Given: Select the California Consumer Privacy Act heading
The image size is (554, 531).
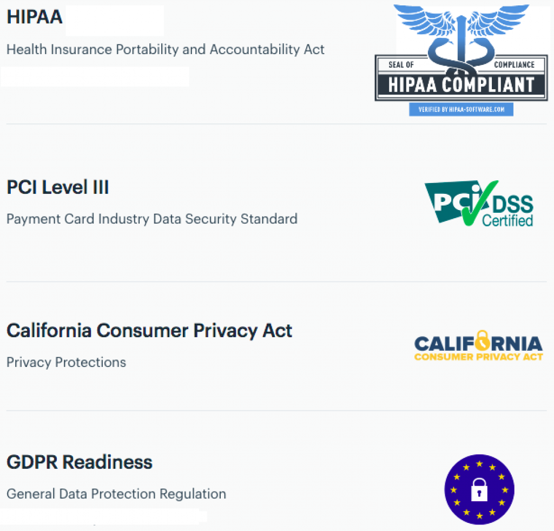Looking at the screenshot, I should point(149,331).
